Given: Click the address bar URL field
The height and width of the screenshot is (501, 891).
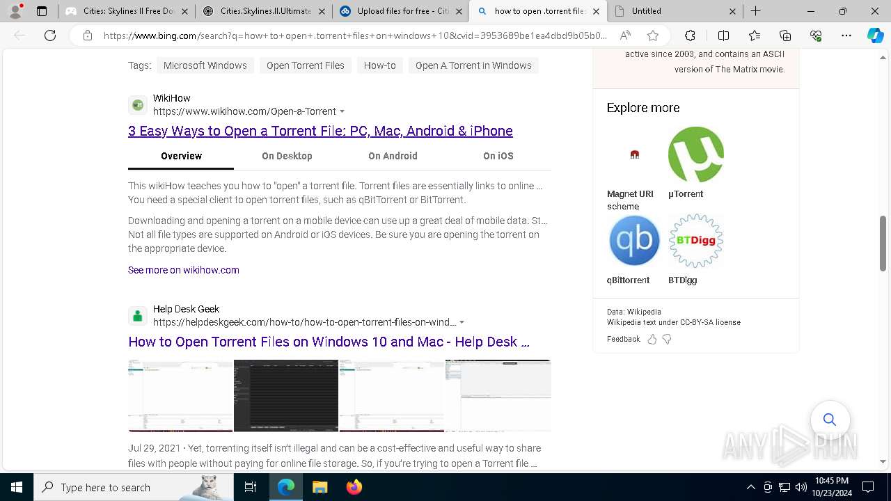Looking at the screenshot, I should [355, 35].
